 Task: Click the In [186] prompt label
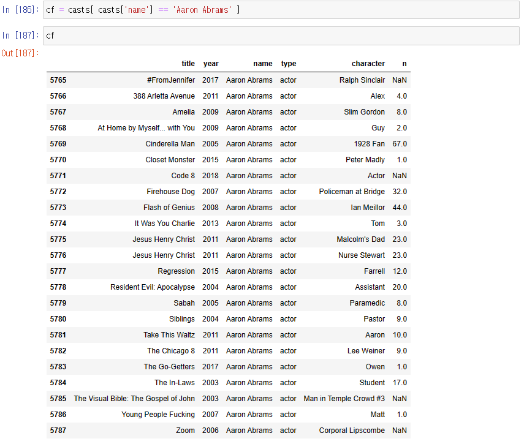point(20,10)
